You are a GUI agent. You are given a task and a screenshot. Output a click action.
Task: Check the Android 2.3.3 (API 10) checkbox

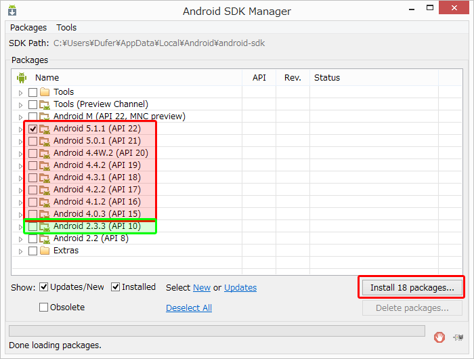[33, 226]
